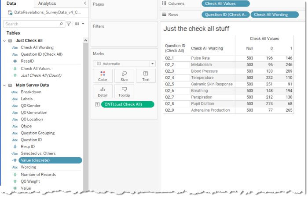Switch to the Data tab

pos(11,4)
